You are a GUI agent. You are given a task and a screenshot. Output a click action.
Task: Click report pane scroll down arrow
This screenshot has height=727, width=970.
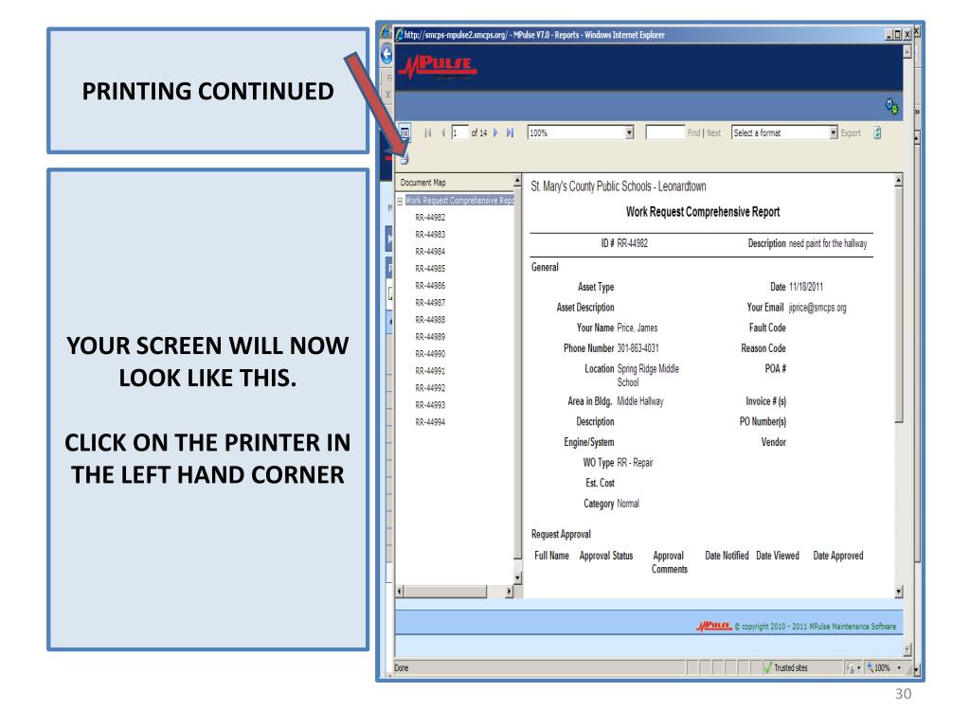pyautogui.click(x=899, y=592)
